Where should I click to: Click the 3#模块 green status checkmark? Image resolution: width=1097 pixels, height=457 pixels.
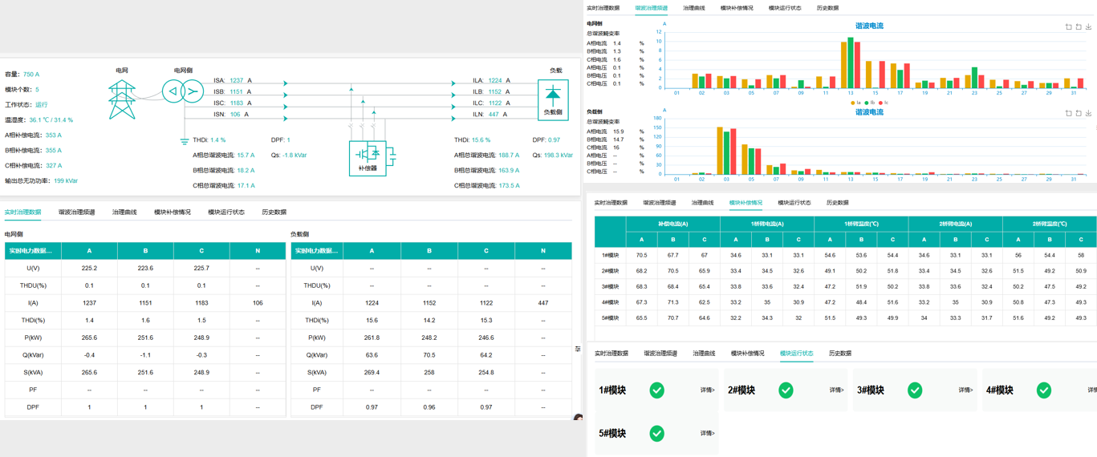tap(915, 390)
